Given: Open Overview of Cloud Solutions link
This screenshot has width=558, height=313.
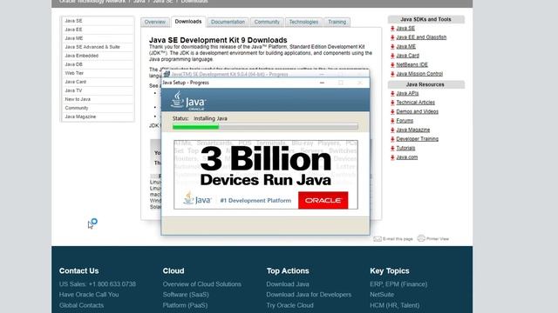Looking at the screenshot, I should (201, 284).
